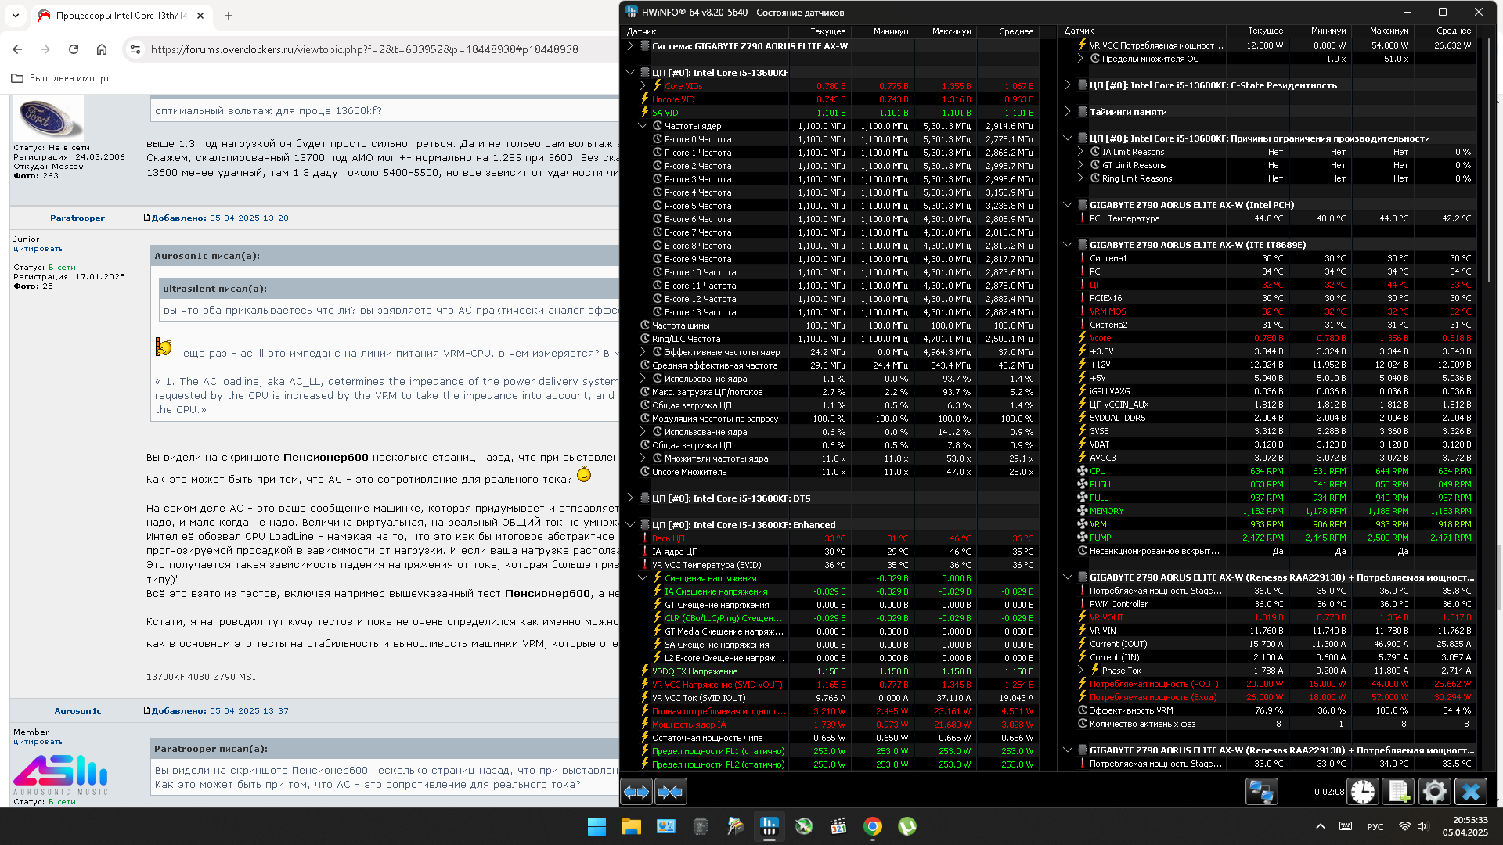Click HWiNFO shrink sensor panels arrows button
1503x845 pixels.
671,792
